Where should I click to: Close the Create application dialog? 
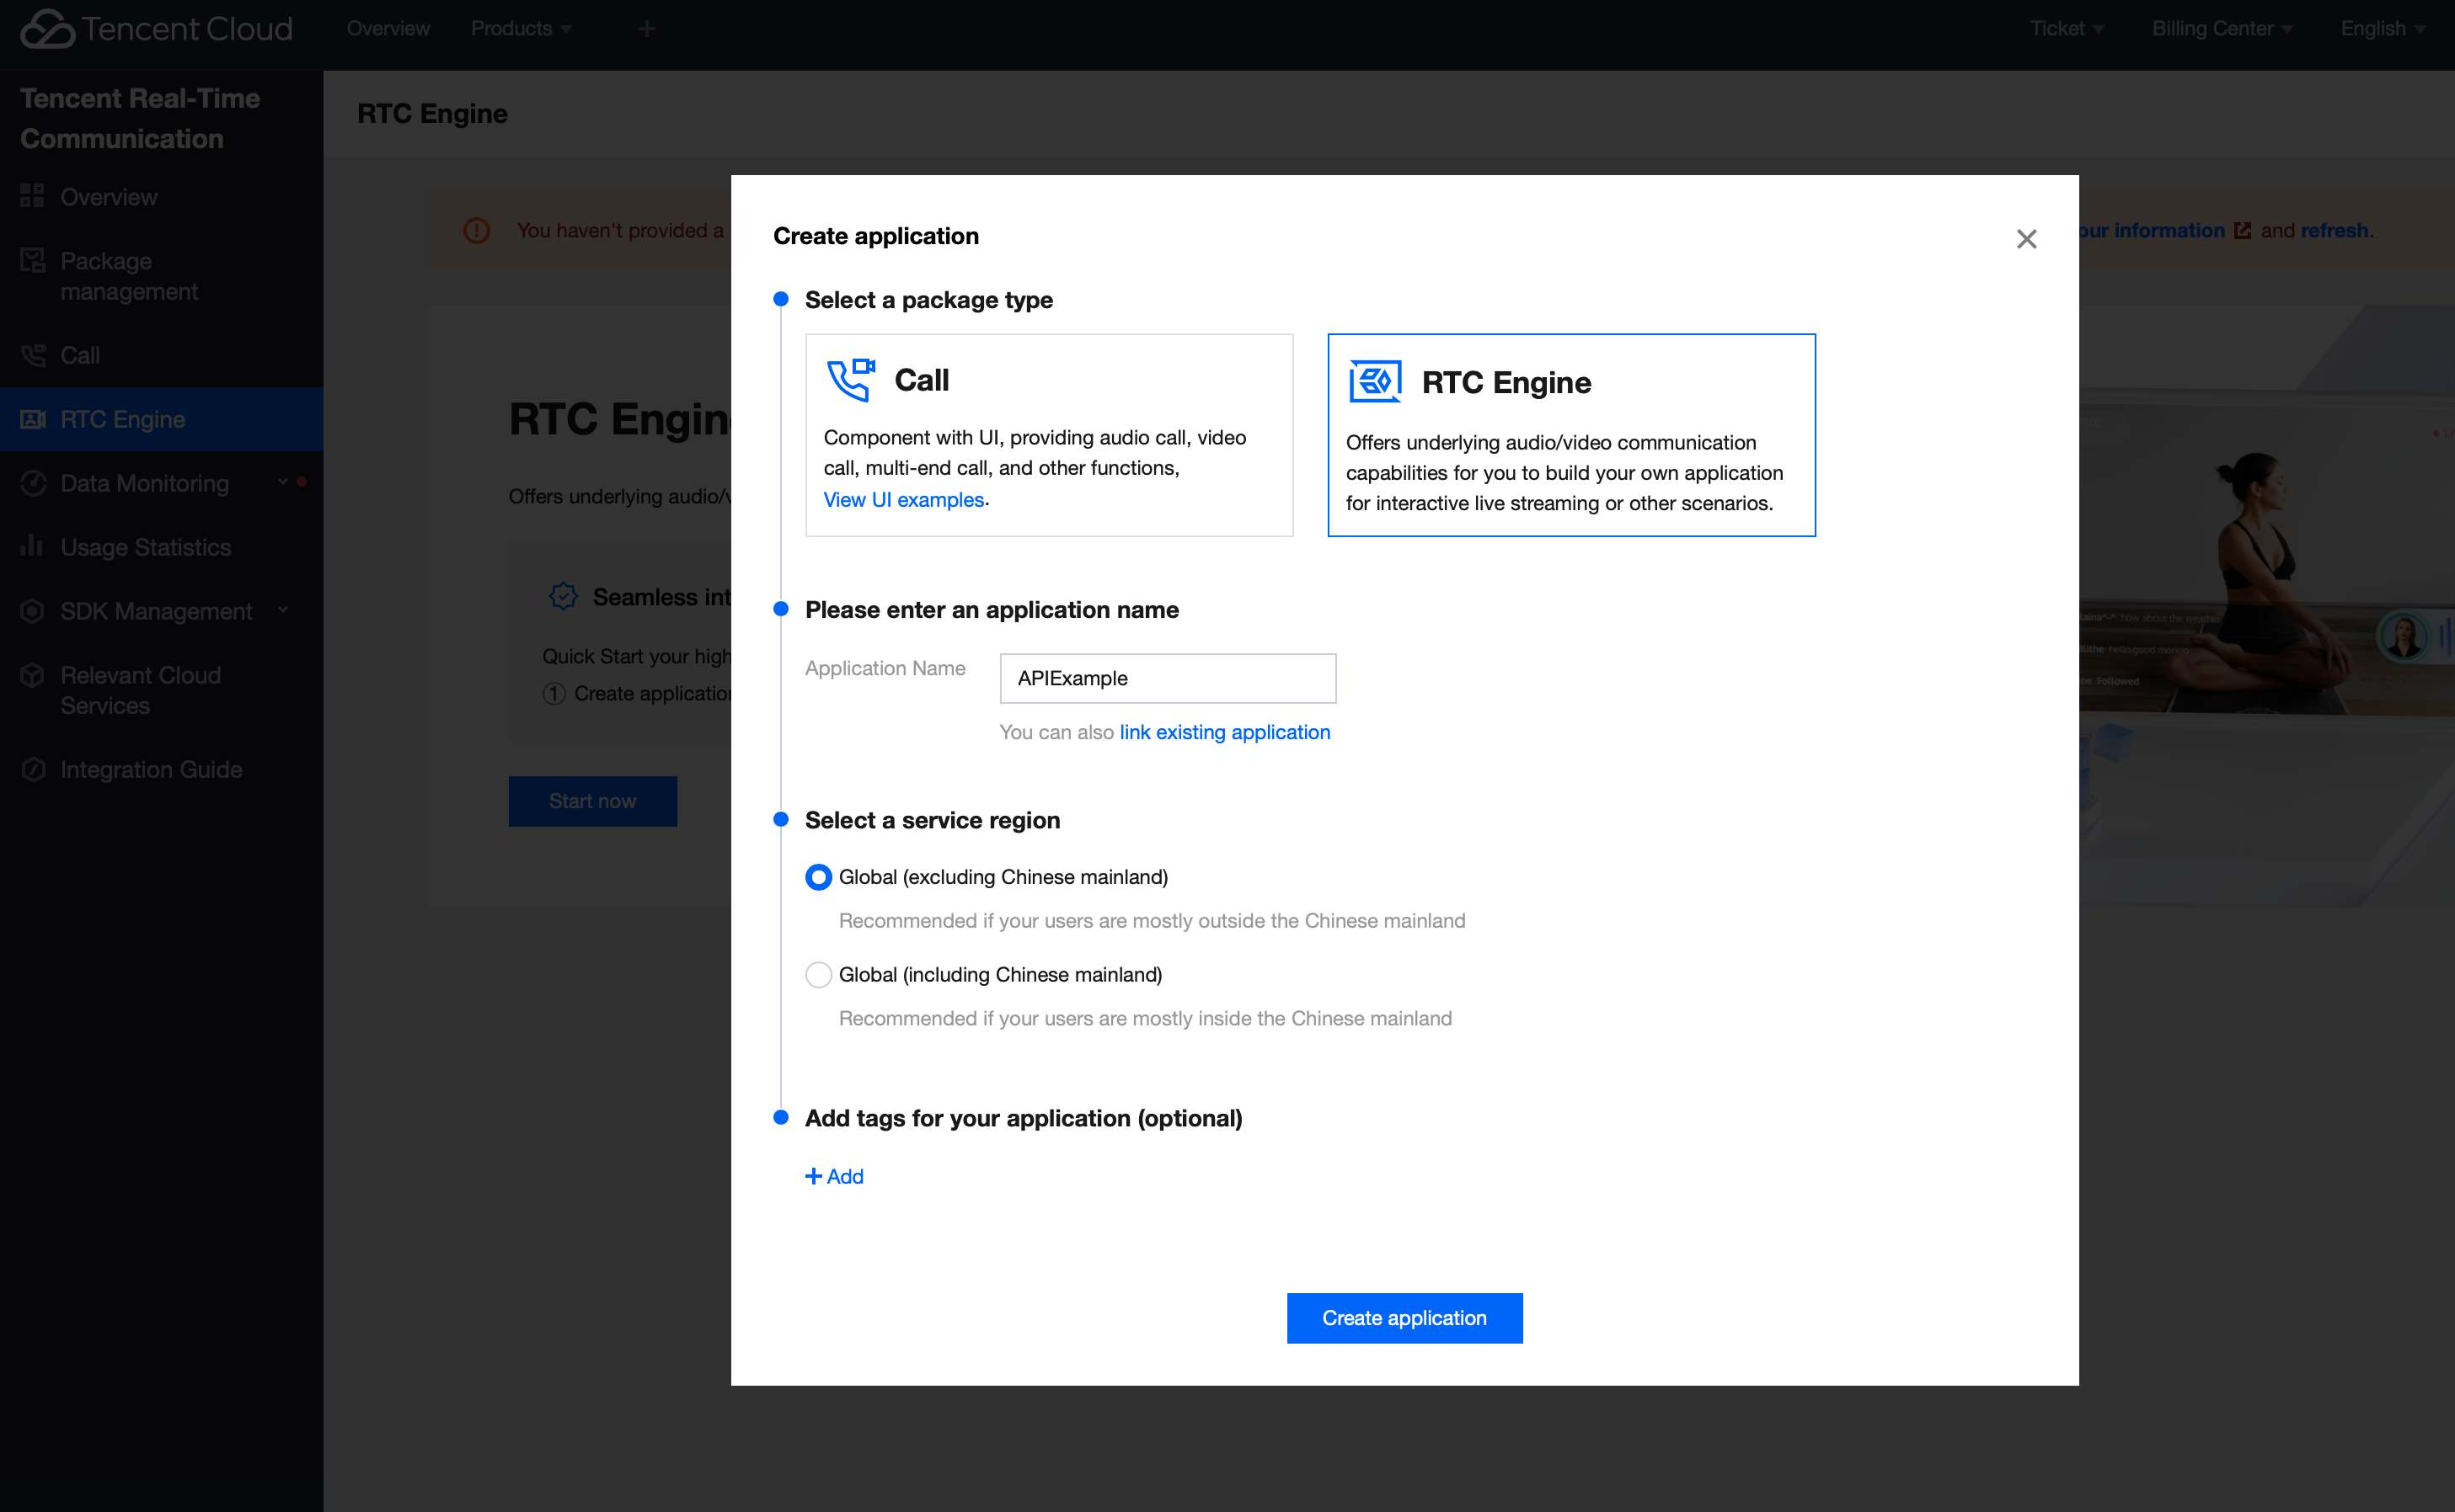pos(2026,239)
